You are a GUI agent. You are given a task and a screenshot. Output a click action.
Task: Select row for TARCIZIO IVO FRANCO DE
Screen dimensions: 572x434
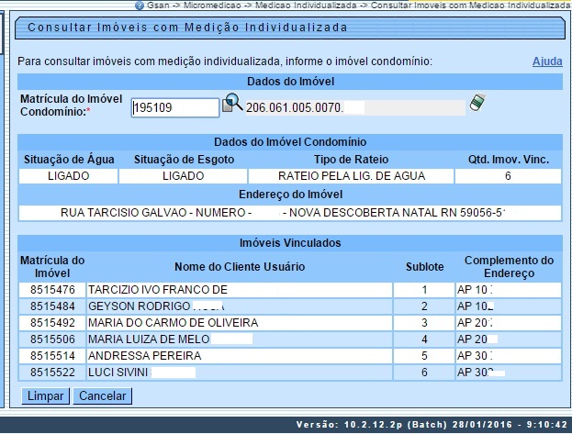pos(156,290)
